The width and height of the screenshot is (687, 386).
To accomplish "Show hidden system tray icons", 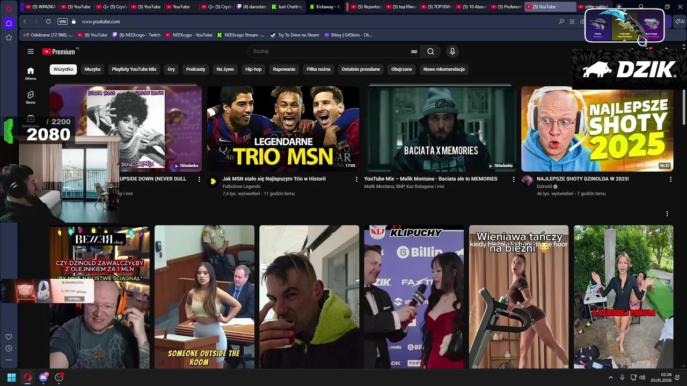I will (610, 377).
